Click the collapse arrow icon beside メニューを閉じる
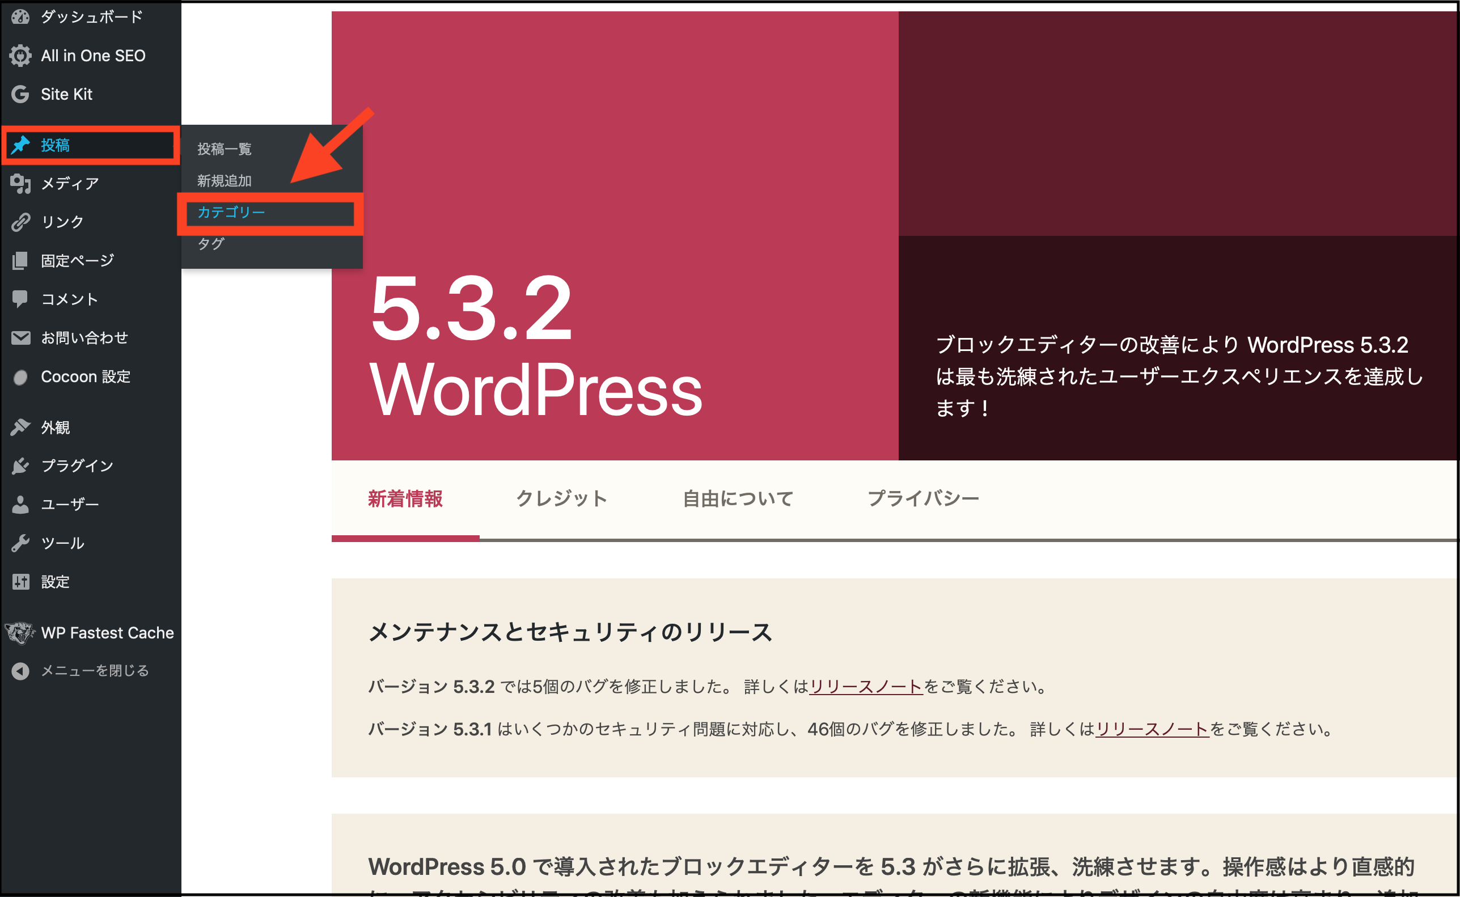This screenshot has width=1460, height=897. 20,671
